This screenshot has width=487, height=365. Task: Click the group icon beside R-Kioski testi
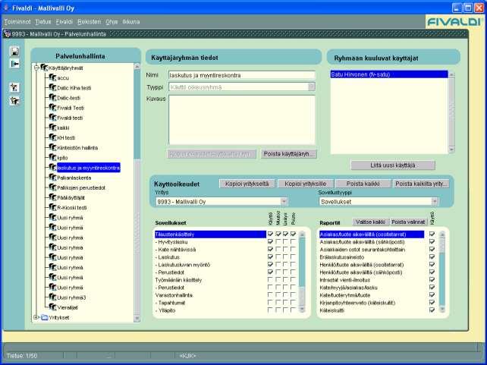(52, 207)
